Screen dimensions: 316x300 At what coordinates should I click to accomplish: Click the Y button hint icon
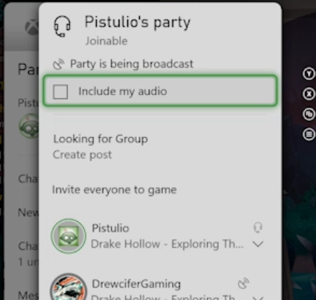309,74
